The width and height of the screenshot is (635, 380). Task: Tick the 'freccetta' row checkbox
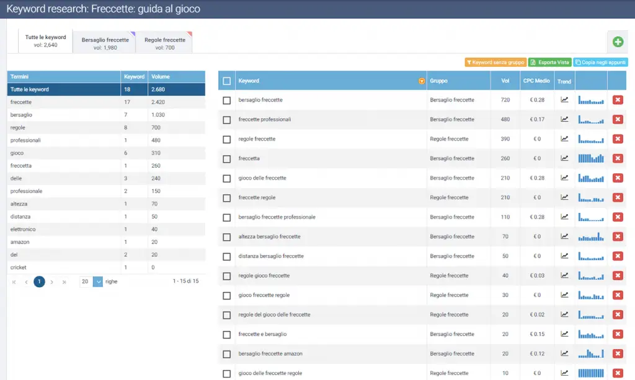[x=227, y=159]
